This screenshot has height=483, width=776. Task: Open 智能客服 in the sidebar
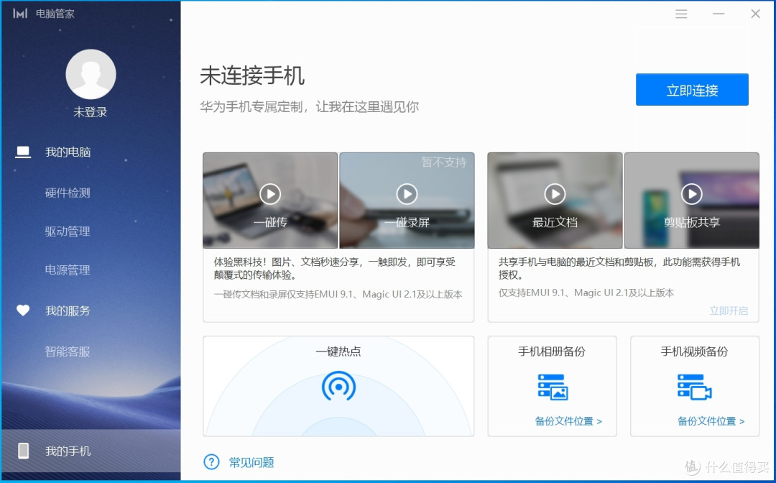[x=68, y=351]
